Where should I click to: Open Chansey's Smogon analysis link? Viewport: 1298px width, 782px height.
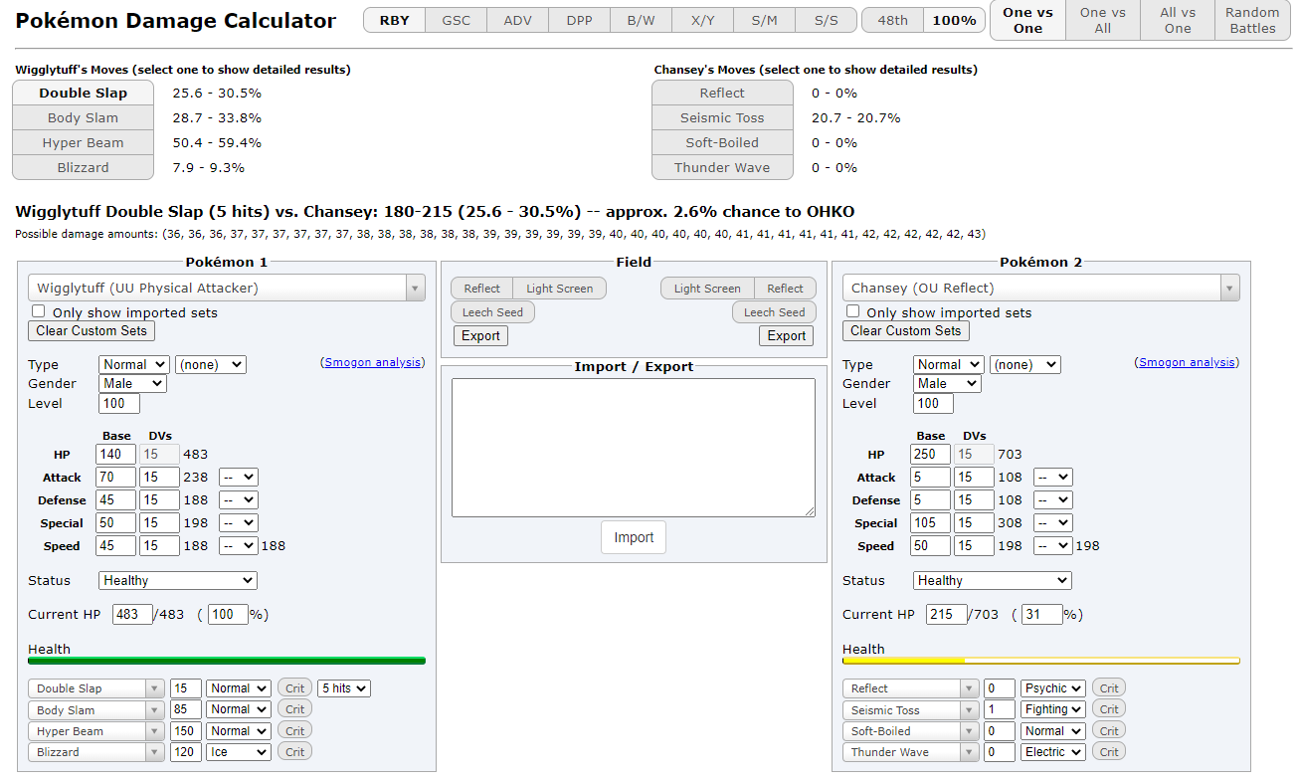pyautogui.click(x=1189, y=363)
